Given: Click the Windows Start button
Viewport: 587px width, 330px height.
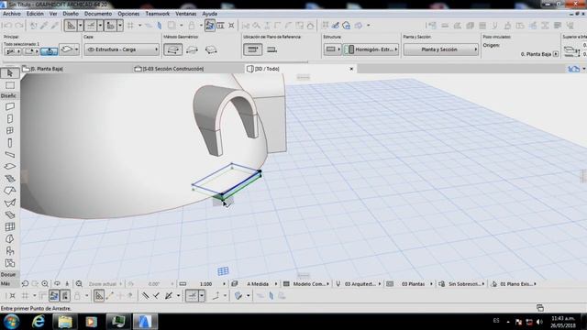Looking at the screenshot, I should point(11,322).
